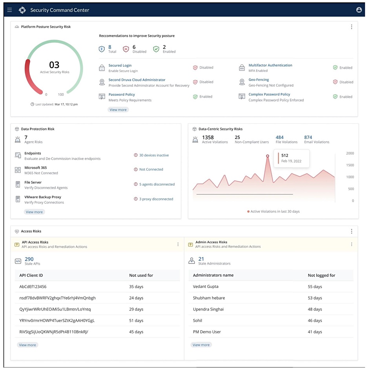This screenshot has height=373, width=370.
Task: Select API client row AbCdEf123456
Action: click(x=97, y=287)
